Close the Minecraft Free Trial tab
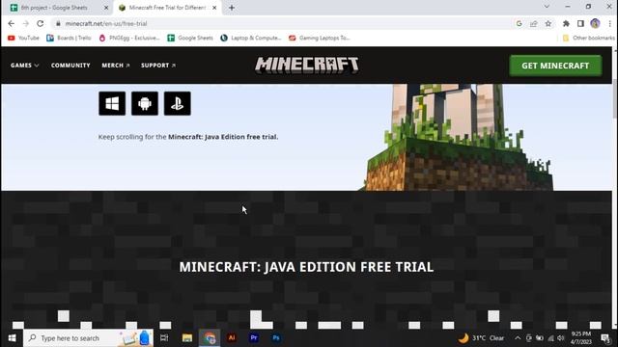 214,8
